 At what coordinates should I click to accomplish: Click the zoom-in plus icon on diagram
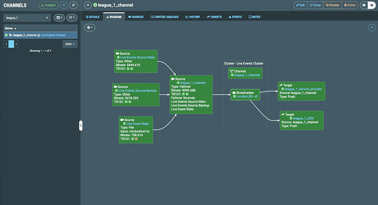coord(371,28)
